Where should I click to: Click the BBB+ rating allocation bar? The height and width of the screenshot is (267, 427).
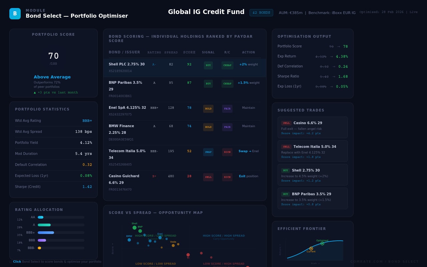pos(46,233)
